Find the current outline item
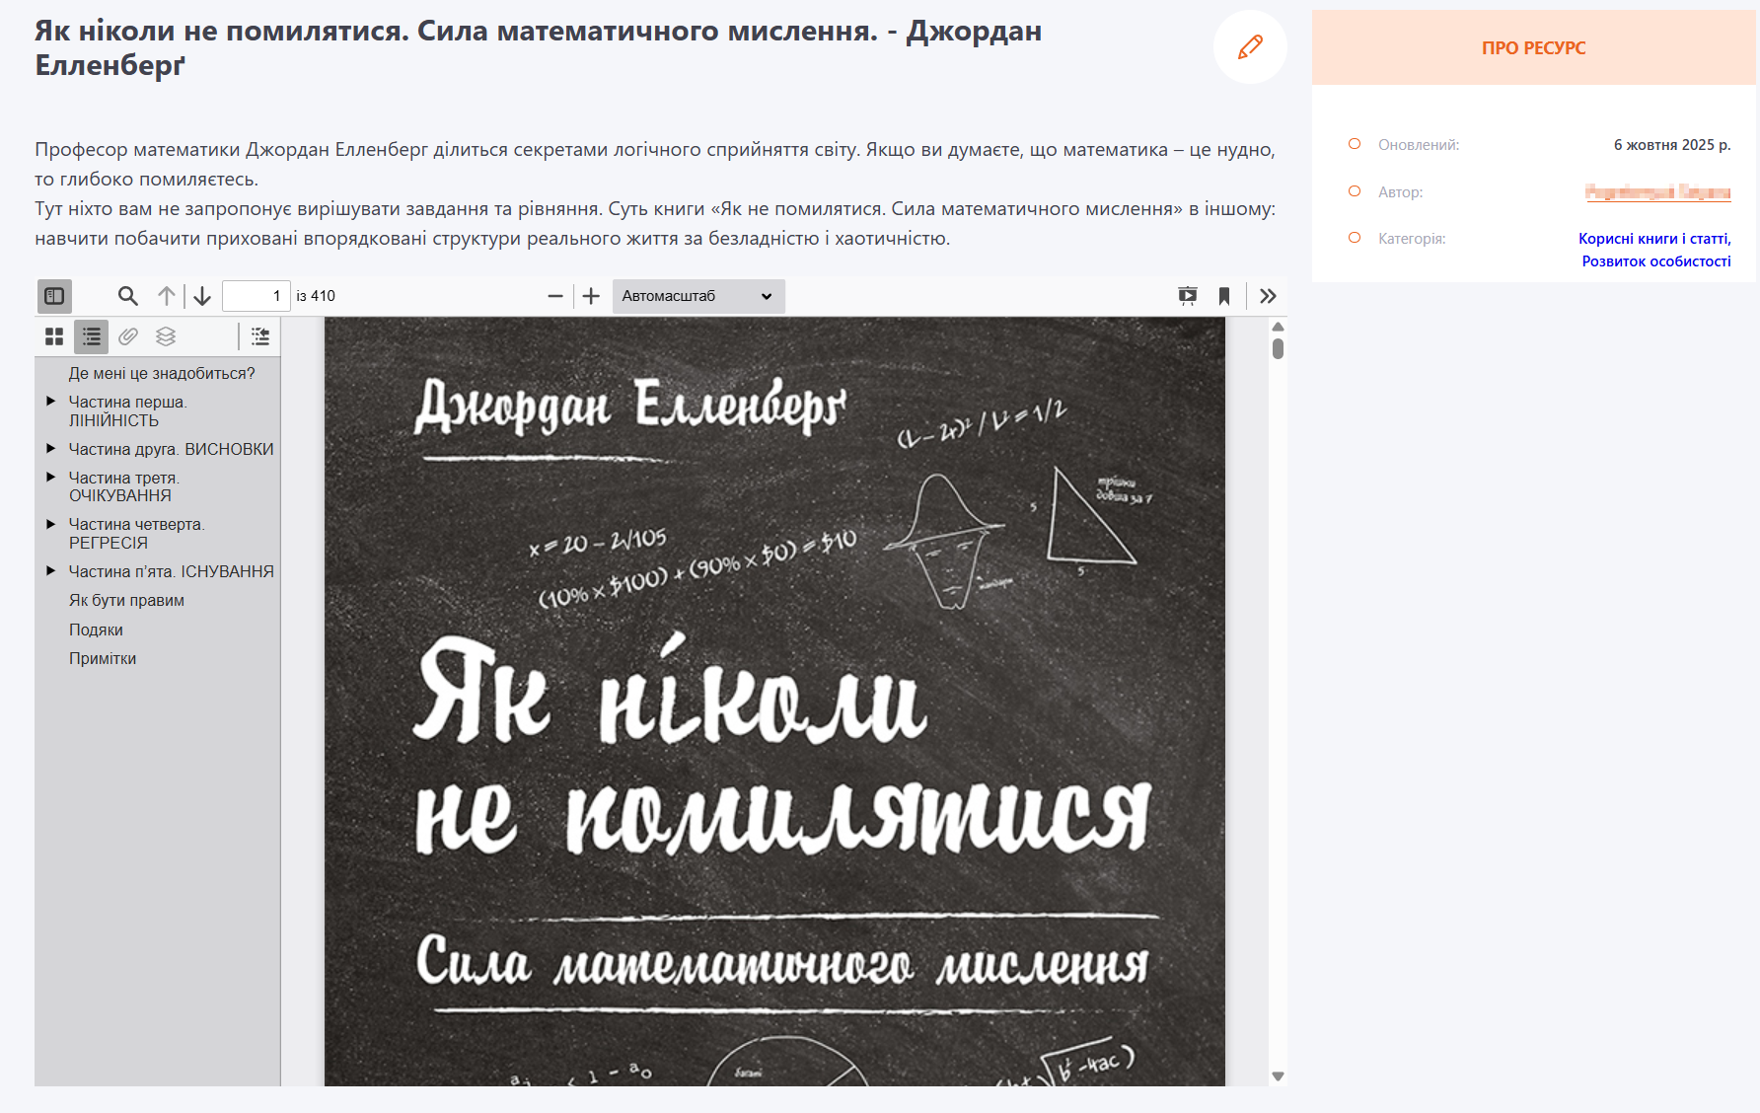The width and height of the screenshot is (1760, 1113). [260, 336]
